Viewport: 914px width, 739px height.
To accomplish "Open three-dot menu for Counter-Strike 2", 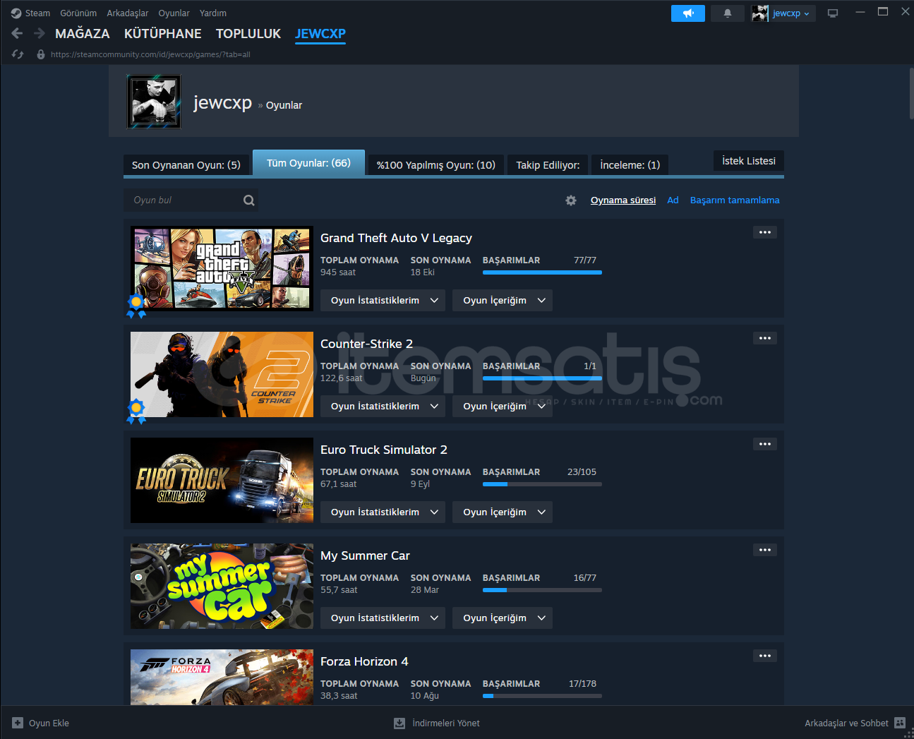I will [x=764, y=338].
